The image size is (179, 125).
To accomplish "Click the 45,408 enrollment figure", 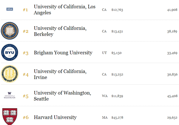I will [172, 96].
